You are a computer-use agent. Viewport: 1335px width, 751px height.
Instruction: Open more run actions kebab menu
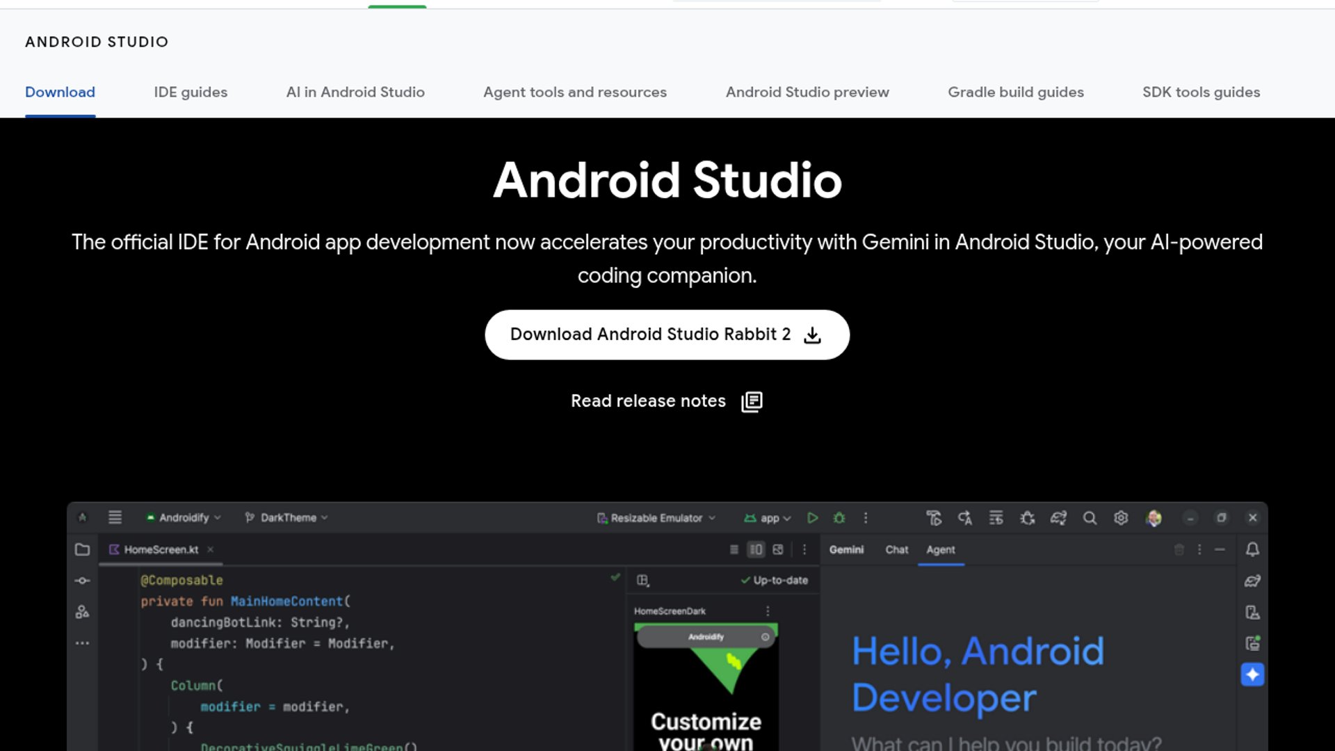(866, 518)
